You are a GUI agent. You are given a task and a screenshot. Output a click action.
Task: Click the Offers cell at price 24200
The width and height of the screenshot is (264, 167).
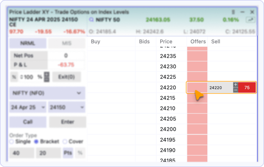pyautogui.click(x=197, y=129)
